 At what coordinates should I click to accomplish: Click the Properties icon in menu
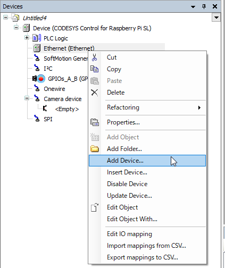coord(95,122)
